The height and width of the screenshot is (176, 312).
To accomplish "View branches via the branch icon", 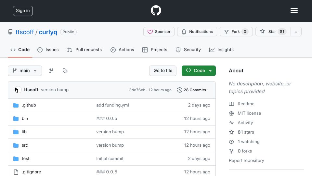I will pos(51,71).
